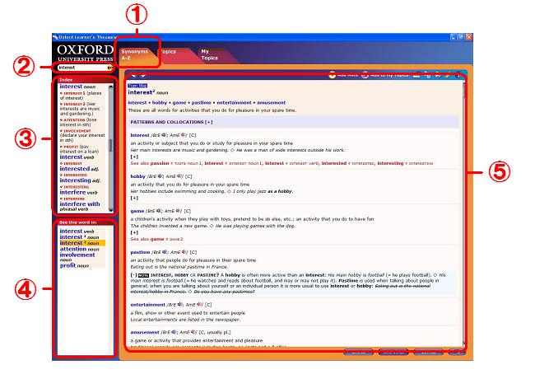535x379 pixels.
Task: Select PROFIT (pay interest on a loan) entry
Action: click(x=80, y=149)
